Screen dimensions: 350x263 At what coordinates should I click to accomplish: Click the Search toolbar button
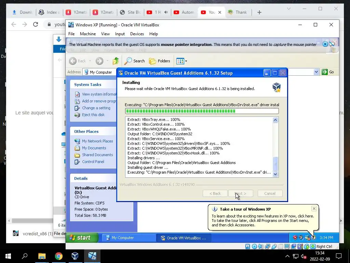coord(135,61)
